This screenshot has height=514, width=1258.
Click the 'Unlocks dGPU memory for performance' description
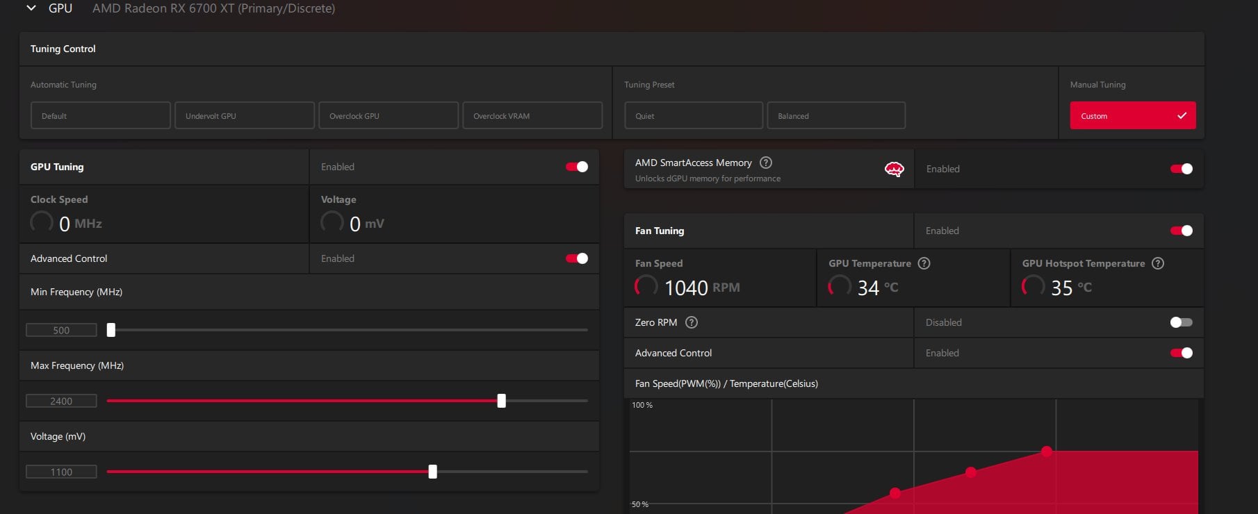[x=708, y=179]
